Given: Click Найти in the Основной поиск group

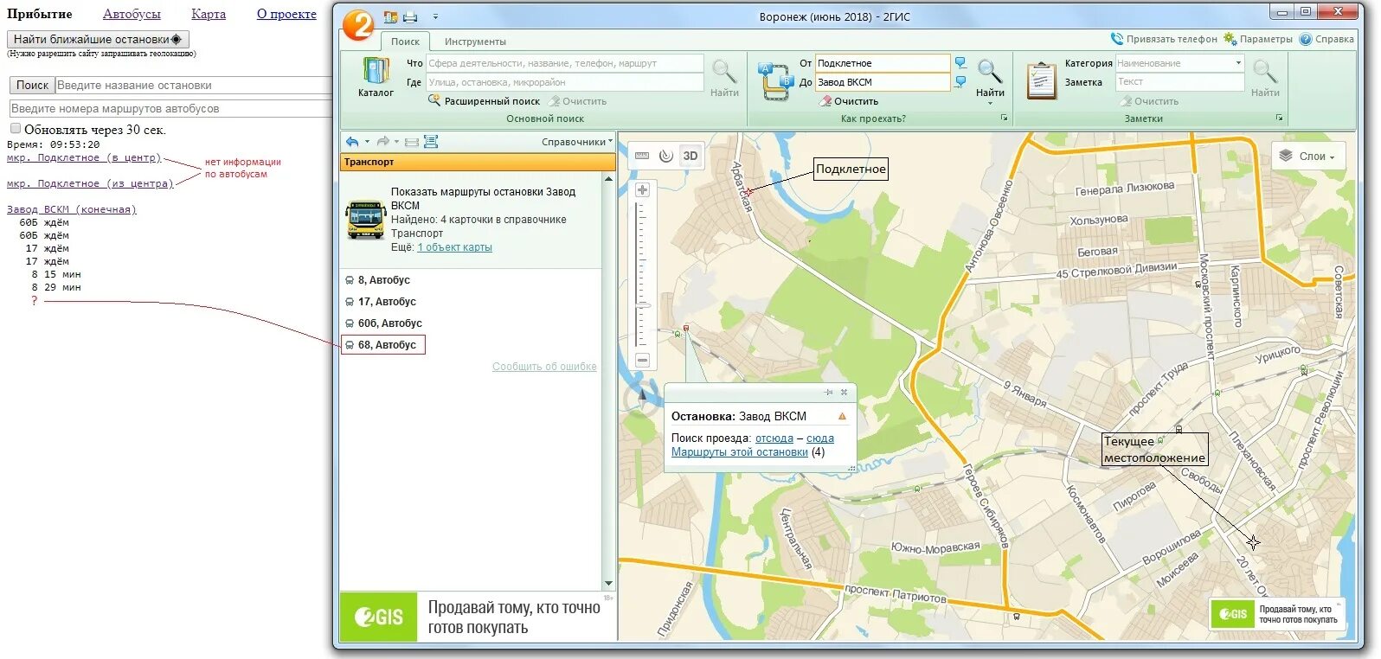Looking at the screenshot, I should [x=724, y=77].
